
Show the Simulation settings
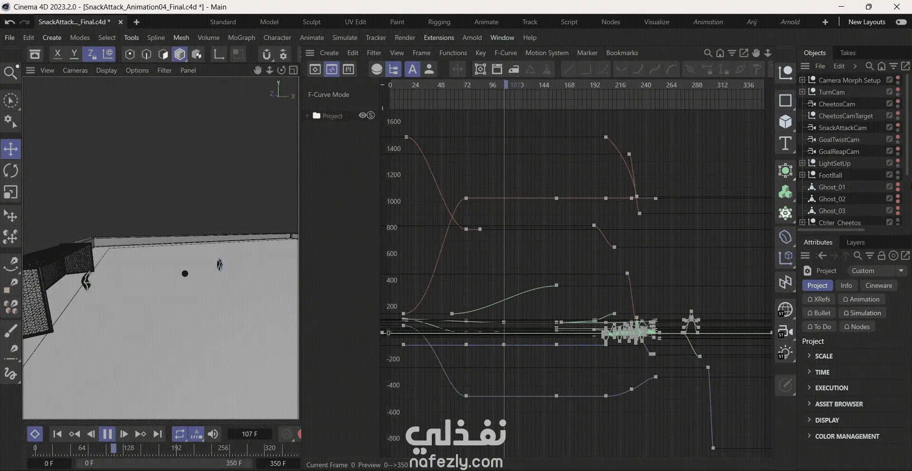click(862, 313)
